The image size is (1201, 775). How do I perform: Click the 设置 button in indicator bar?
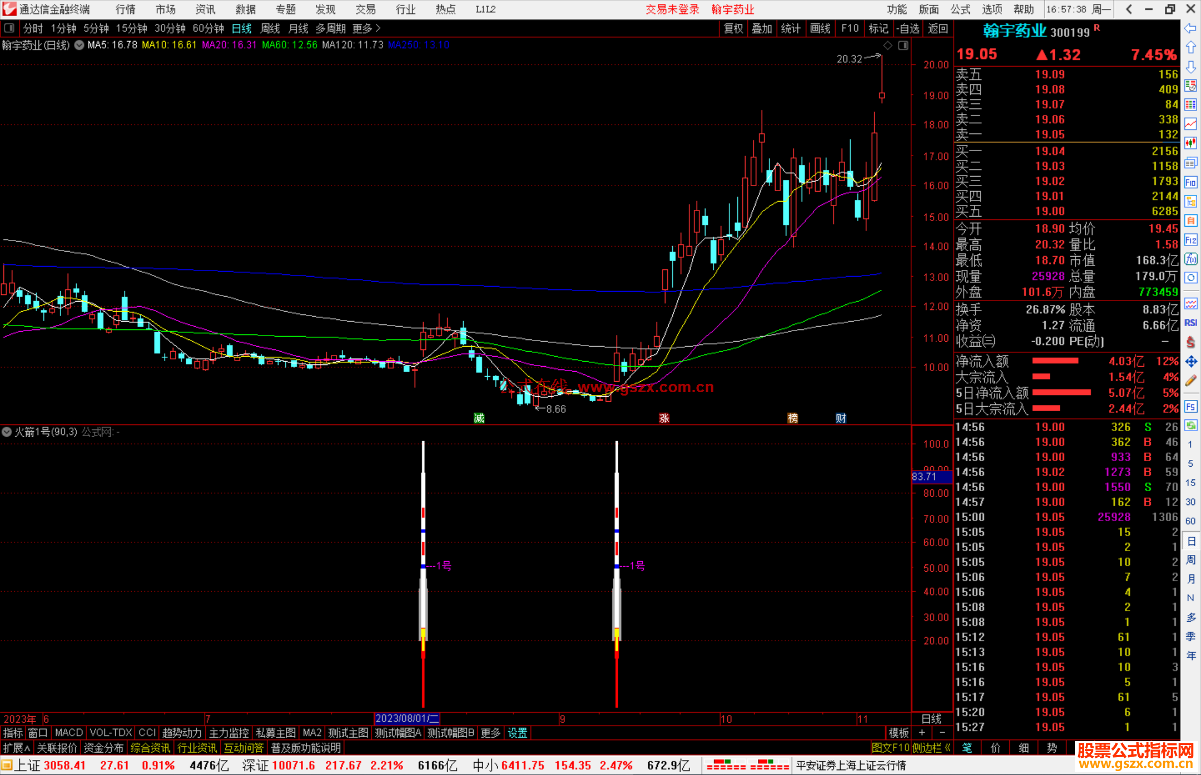click(x=517, y=733)
